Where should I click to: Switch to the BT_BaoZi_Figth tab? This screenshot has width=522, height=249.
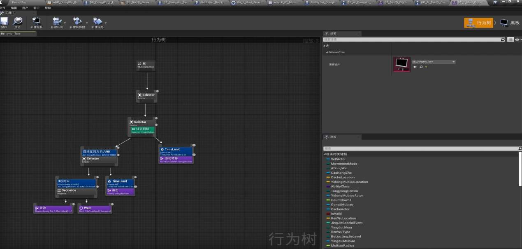click(395, 2)
